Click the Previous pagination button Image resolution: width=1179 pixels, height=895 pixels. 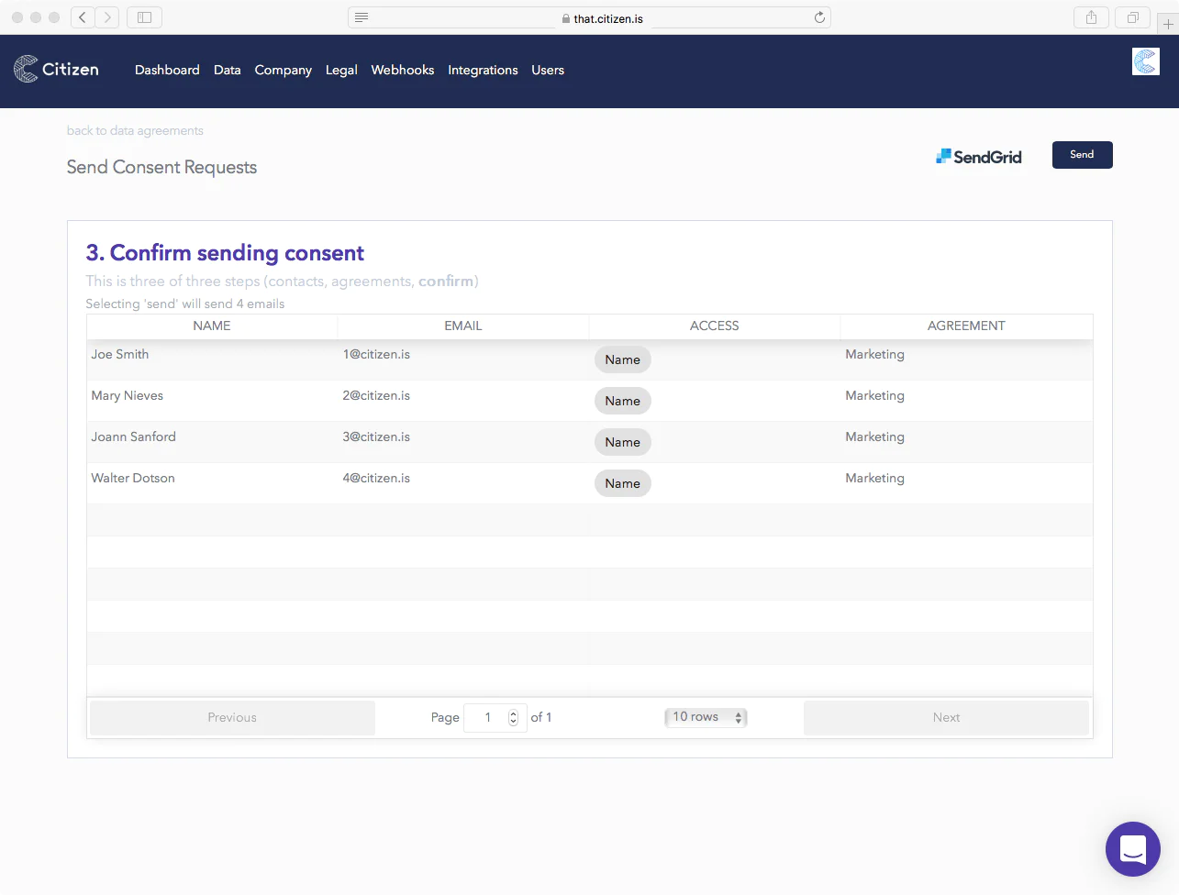(x=232, y=718)
